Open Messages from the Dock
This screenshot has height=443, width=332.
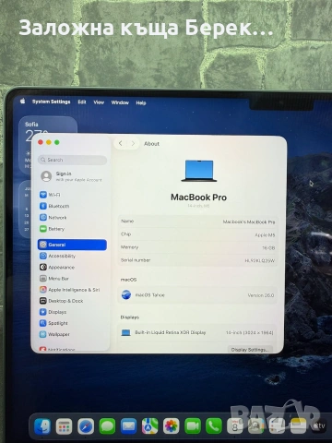[x=107, y=426]
